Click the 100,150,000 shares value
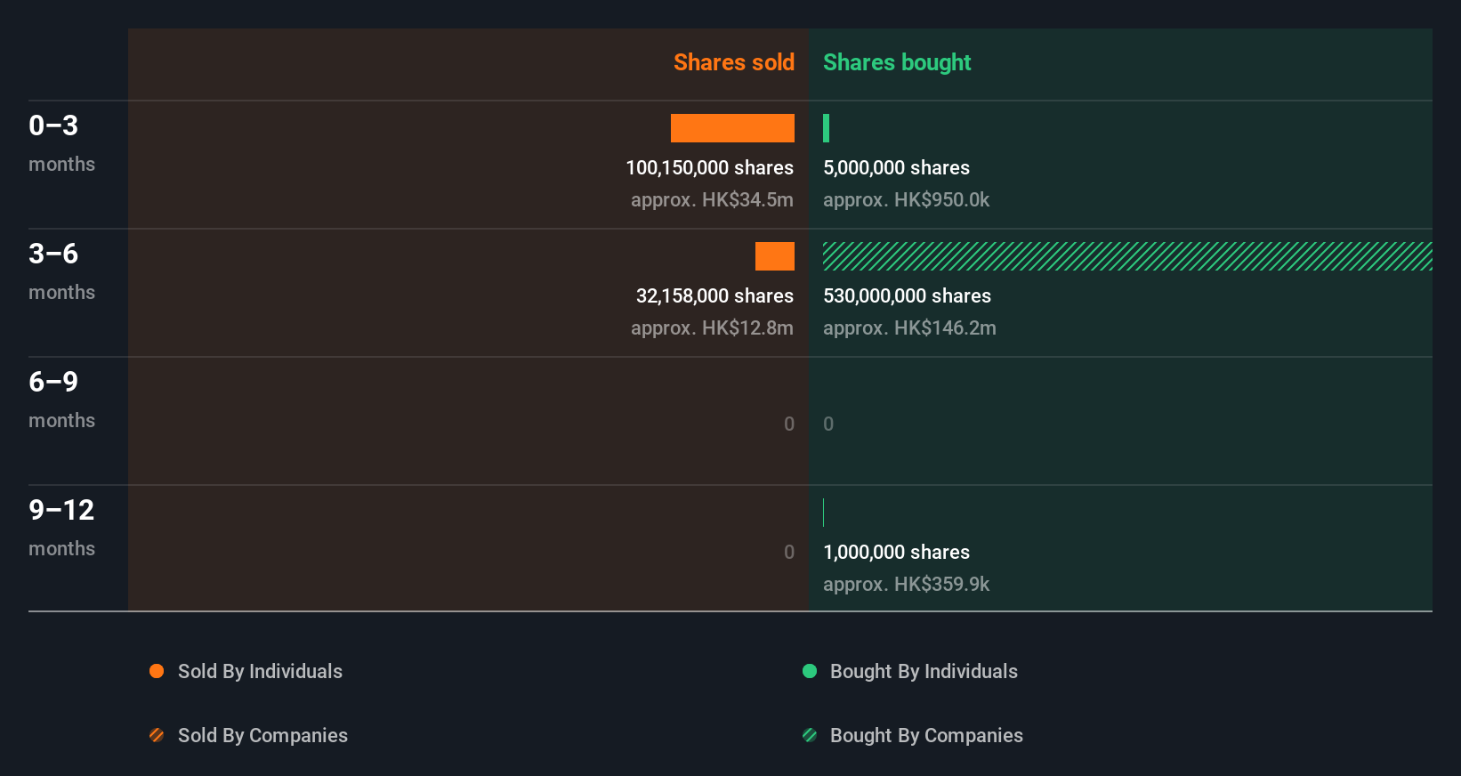 point(709,168)
